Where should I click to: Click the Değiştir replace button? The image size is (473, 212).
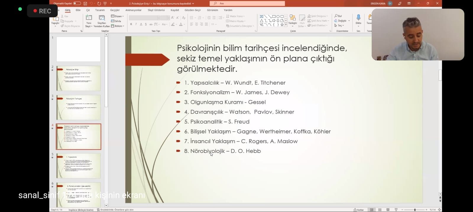tap(342, 21)
